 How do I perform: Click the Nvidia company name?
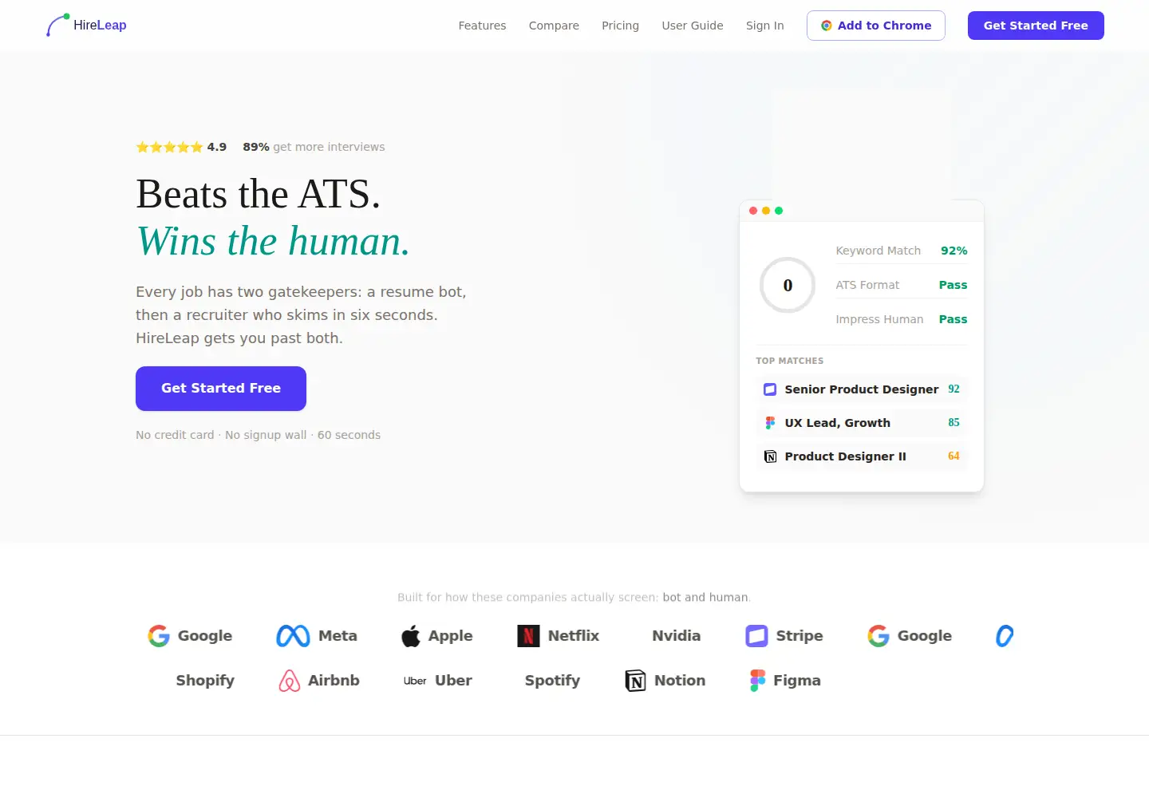tap(676, 636)
